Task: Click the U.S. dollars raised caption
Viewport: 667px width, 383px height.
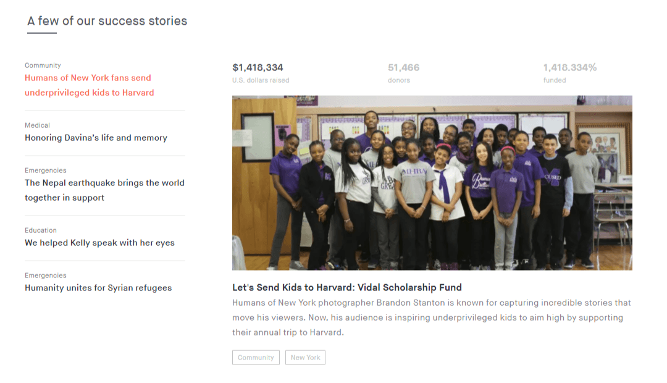Action: coord(261,80)
